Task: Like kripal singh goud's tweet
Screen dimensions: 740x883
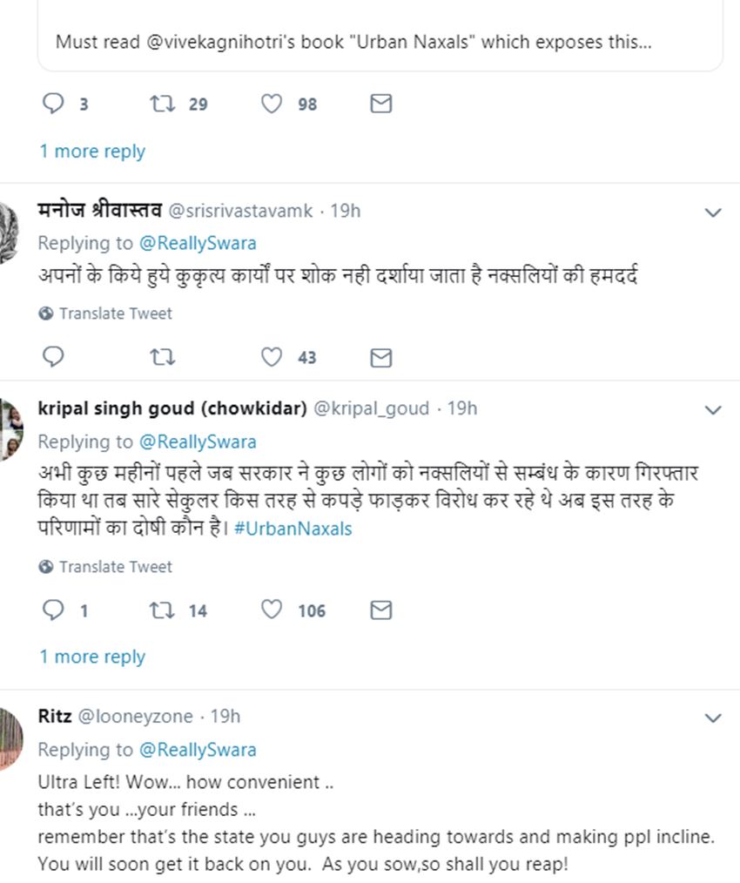Action: (272, 610)
